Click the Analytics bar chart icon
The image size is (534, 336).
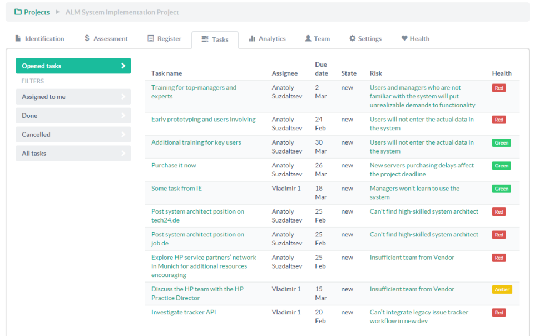click(x=252, y=39)
